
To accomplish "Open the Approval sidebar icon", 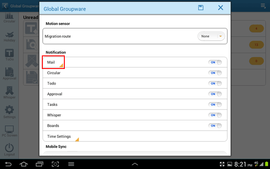I will [x=9, y=73].
